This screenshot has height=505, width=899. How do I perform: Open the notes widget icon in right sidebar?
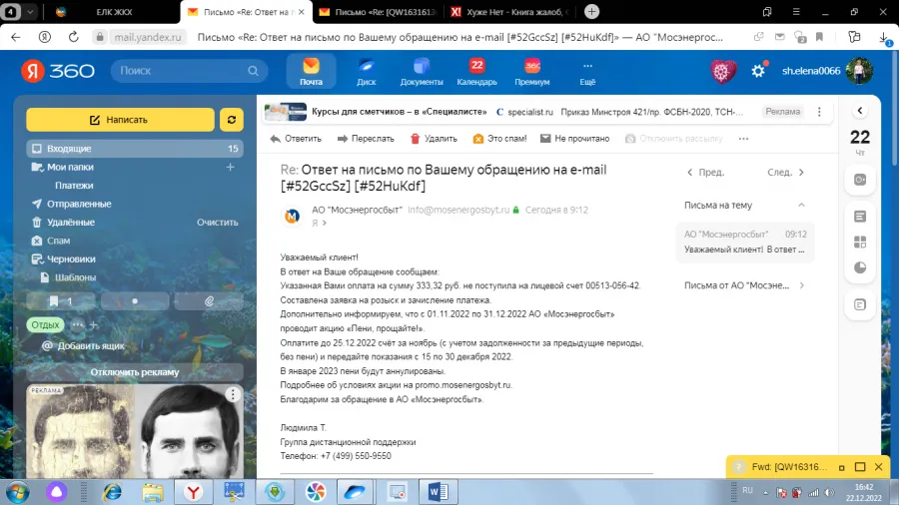[860, 217]
